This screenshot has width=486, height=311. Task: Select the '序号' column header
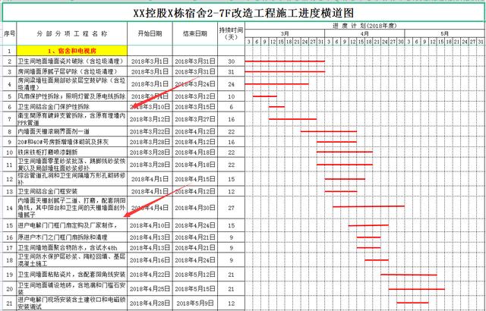point(10,34)
